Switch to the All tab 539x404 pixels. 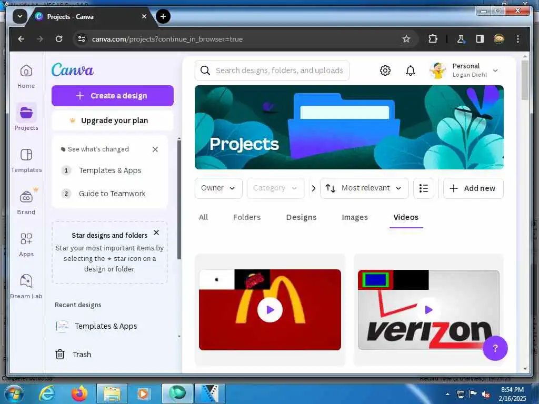coord(204,217)
